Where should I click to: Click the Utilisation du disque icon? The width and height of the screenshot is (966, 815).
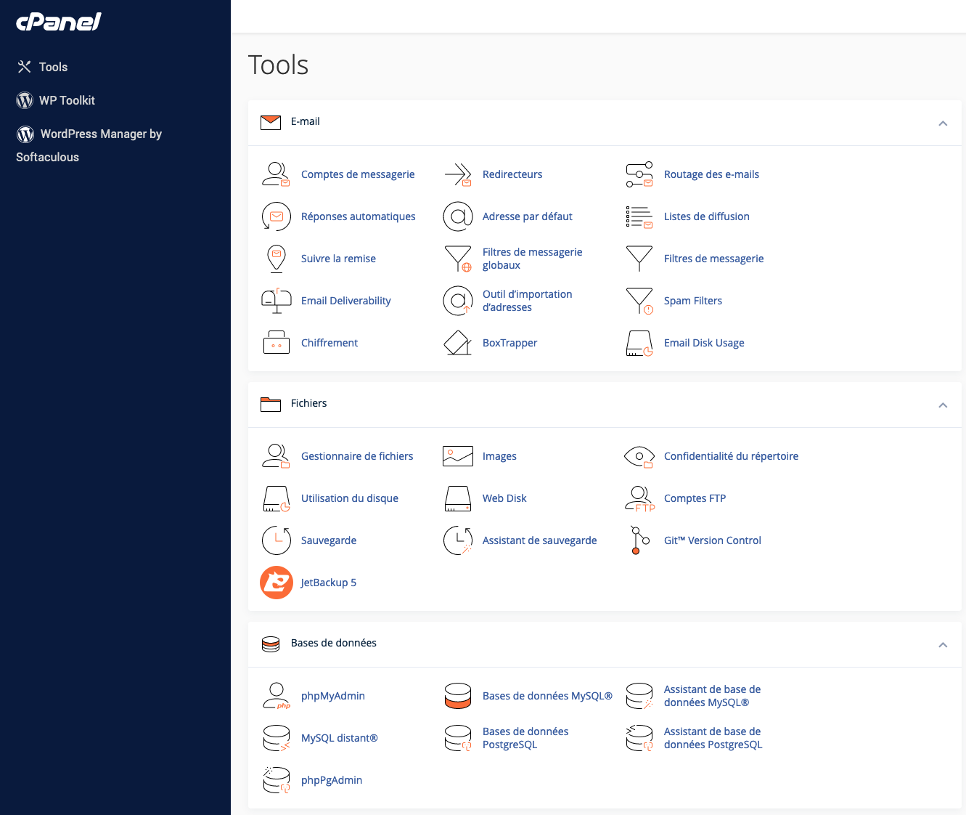(x=276, y=498)
